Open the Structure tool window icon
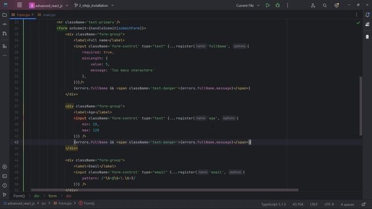Viewport: 372px width, 209px height. pos(5,46)
